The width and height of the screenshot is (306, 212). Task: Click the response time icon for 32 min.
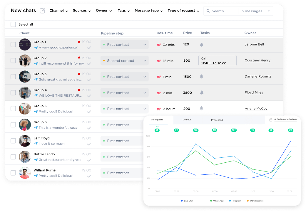click(x=159, y=45)
